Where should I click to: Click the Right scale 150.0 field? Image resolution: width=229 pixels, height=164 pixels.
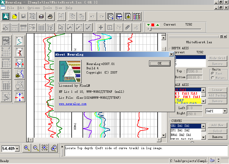(x=195, y=114)
